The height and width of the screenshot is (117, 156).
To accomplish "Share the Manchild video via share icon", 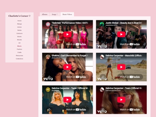I will 103,77.
